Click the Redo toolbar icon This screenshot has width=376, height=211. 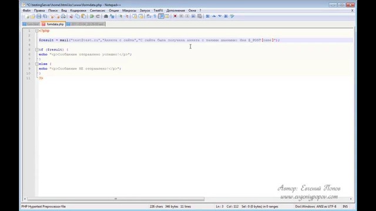98,16
